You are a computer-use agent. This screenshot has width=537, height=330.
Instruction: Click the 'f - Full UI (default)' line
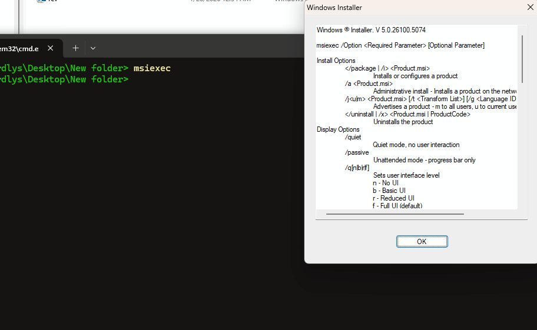tap(397, 206)
